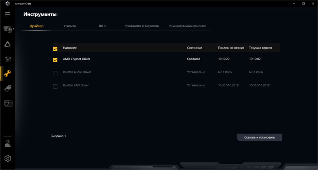The width and height of the screenshot is (318, 170).
Task: Click the Outdated status text
Action: (193, 59)
